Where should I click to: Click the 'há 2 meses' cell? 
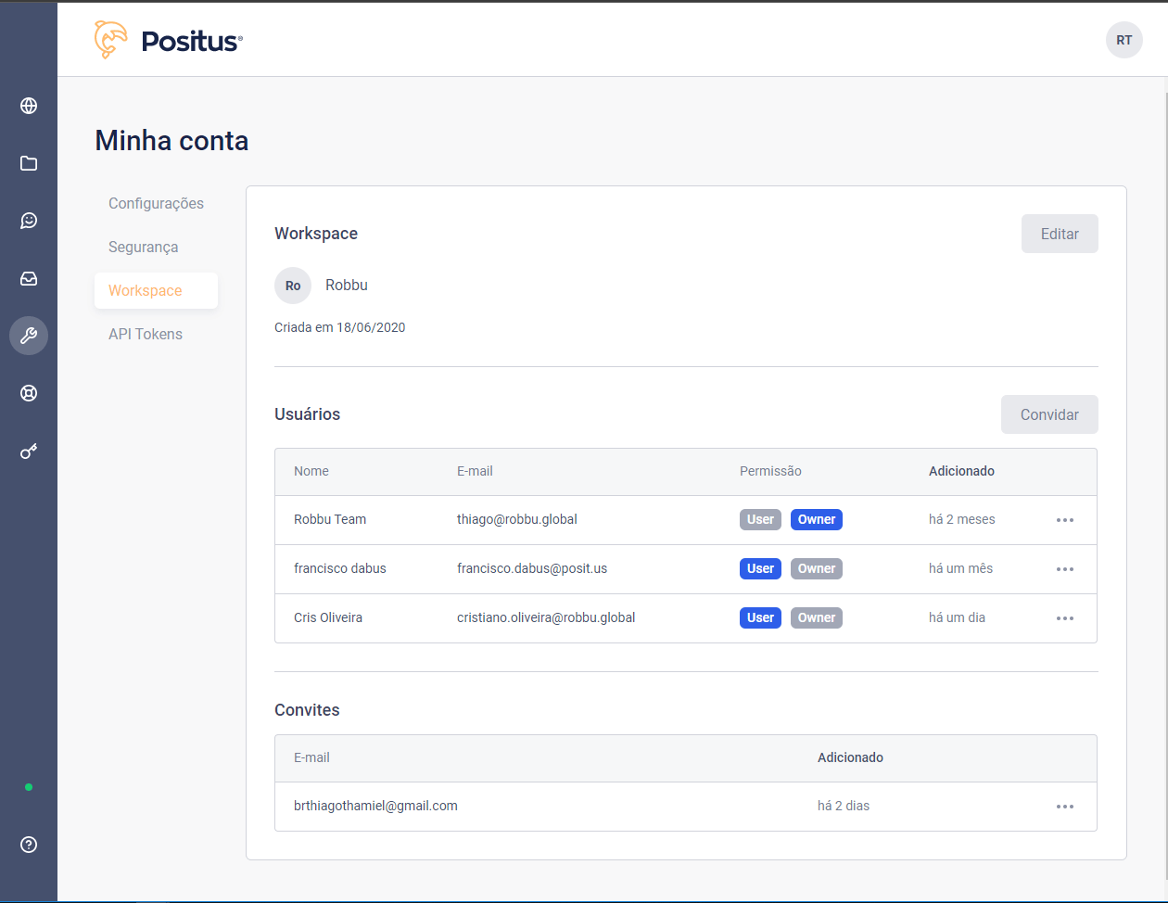coord(962,519)
